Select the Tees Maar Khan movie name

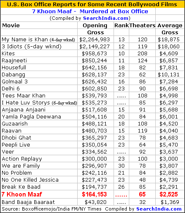[24, 96]
